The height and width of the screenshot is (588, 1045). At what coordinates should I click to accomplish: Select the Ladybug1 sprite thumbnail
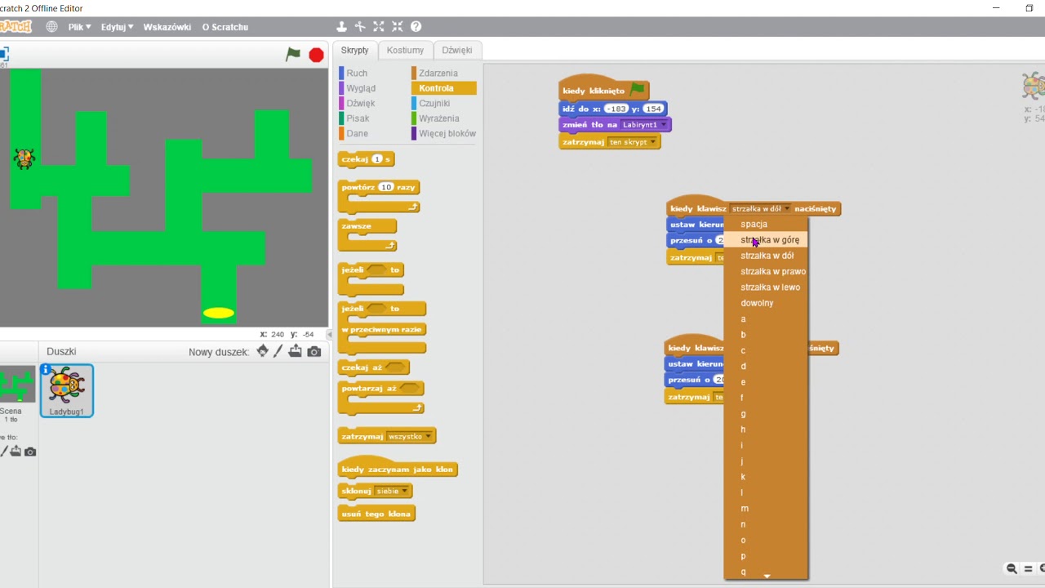coord(67,390)
